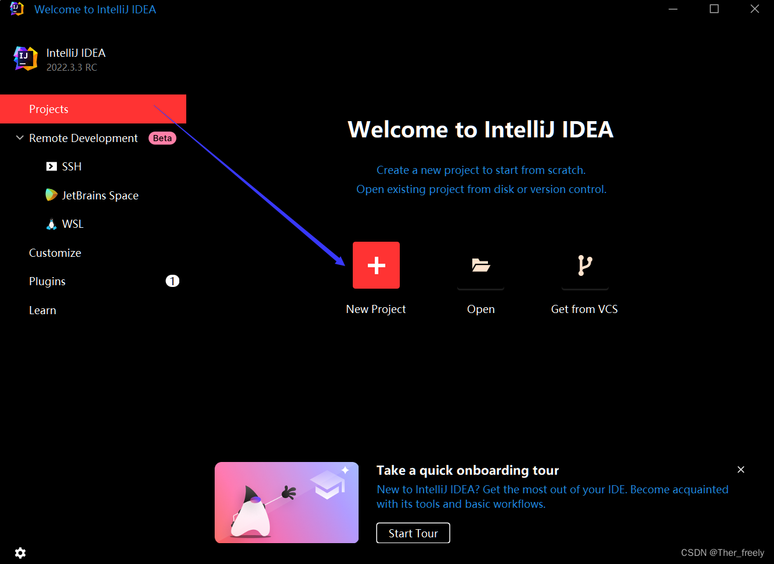This screenshot has height=564, width=774.
Task: Click the 'Welcome to IntelliJ IDEA' heading
Action: (480, 129)
